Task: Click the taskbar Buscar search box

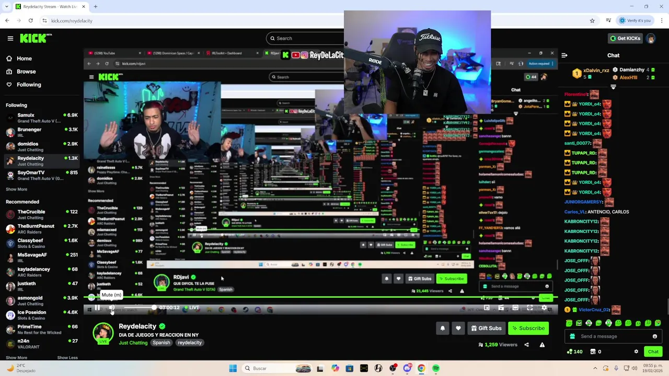Action: 278,368
